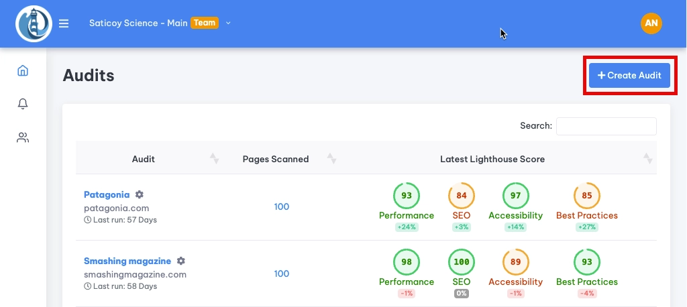This screenshot has height=307, width=687.
Task: Click Patagonia's pages scanned count 100
Action: click(282, 206)
